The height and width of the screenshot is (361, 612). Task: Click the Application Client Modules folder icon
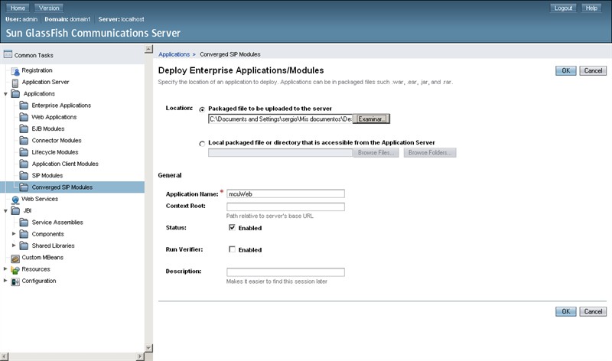24,164
